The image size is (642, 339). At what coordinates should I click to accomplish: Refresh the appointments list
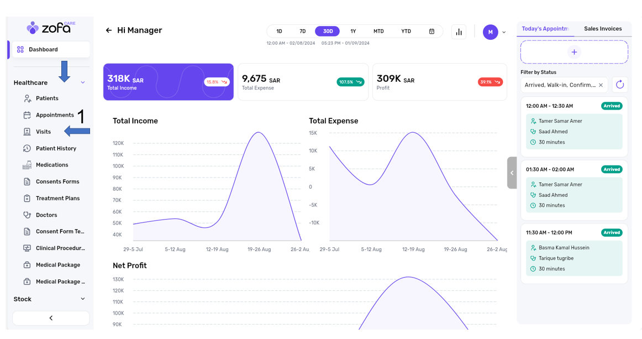click(620, 85)
